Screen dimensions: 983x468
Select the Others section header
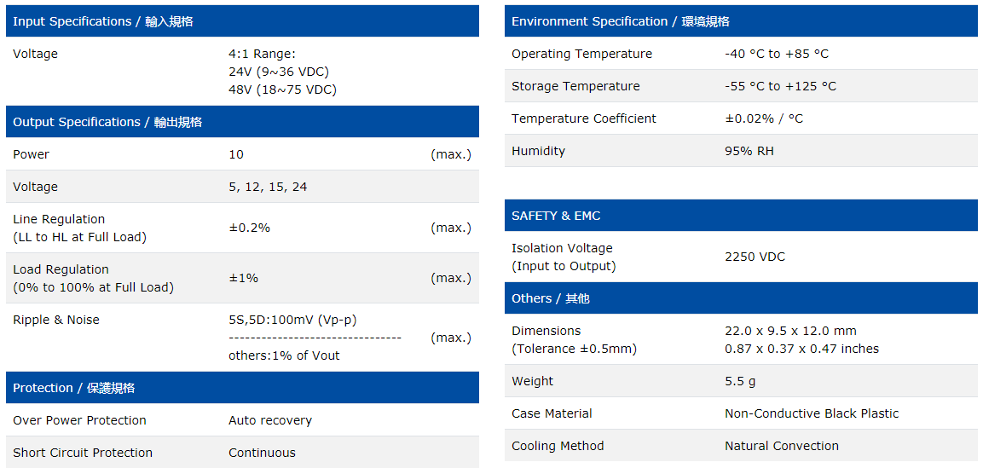[551, 298]
